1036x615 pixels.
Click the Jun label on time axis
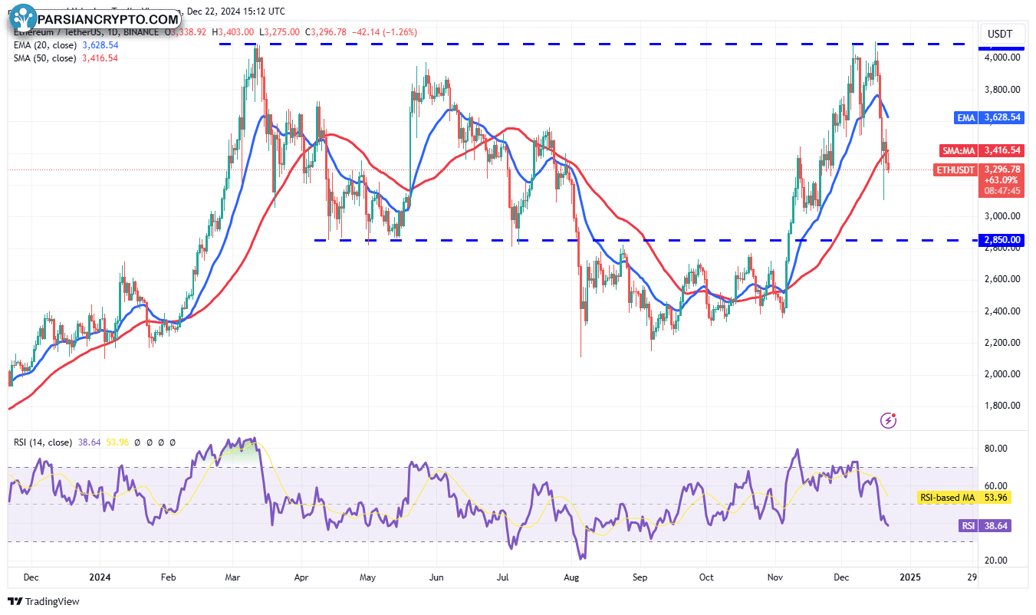point(436,576)
